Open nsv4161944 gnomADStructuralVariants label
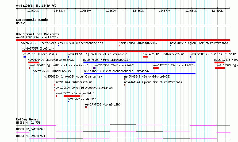The height and width of the screenshot is (142, 238). 154,82
